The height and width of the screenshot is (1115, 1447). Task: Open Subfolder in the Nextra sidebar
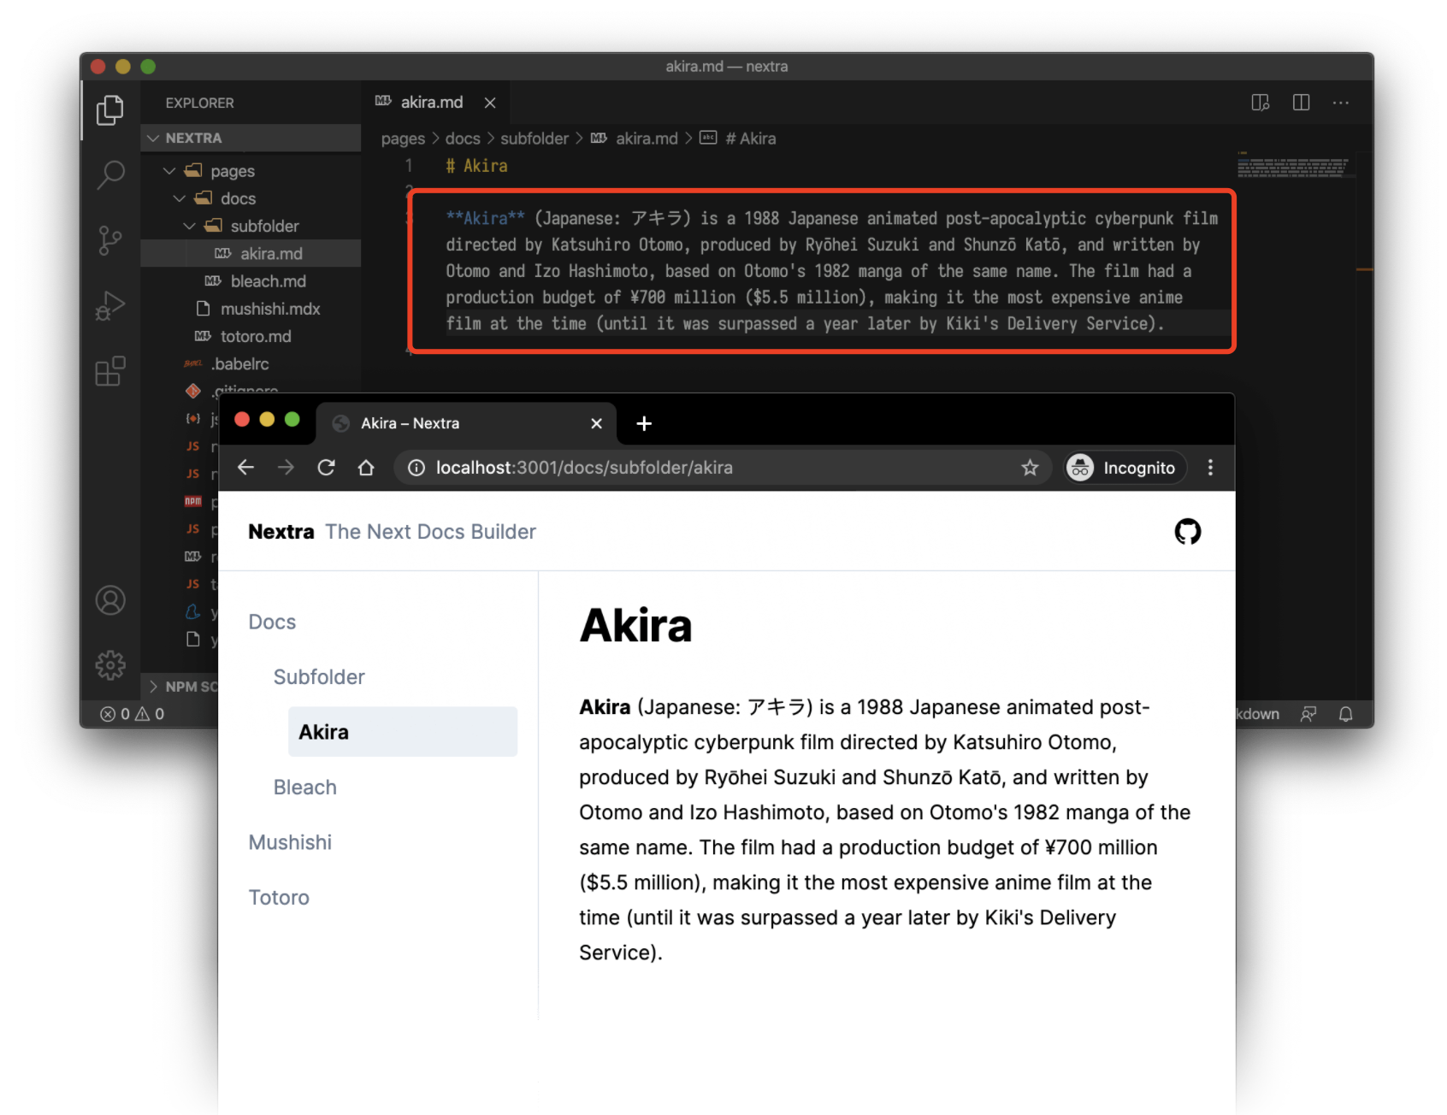[x=319, y=677]
